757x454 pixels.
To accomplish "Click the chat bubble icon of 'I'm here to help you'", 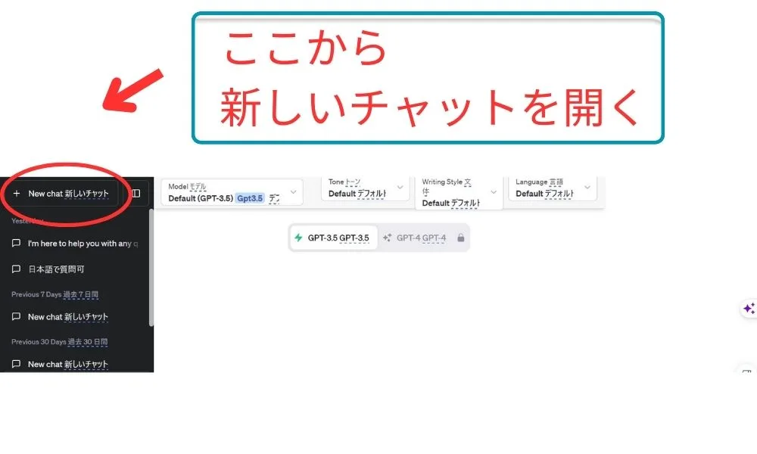I will pyautogui.click(x=16, y=243).
